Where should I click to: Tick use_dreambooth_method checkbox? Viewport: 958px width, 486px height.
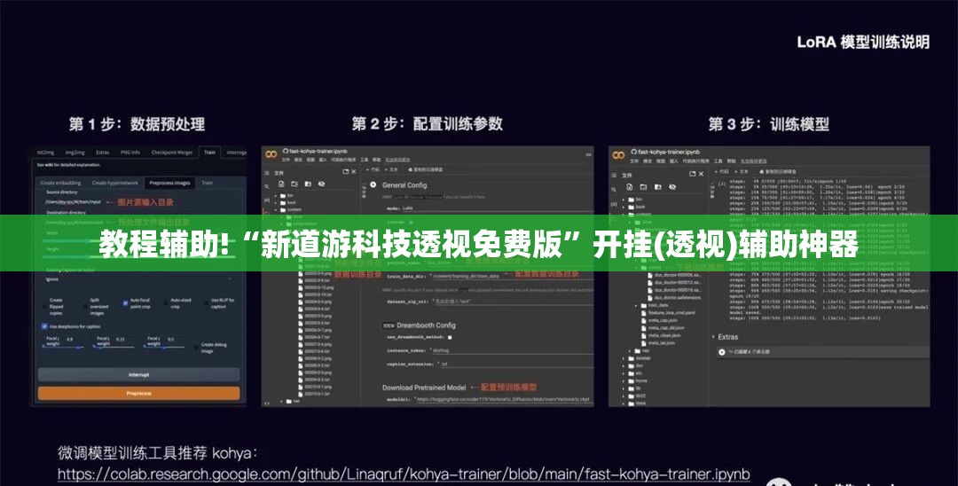(x=450, y=337)
